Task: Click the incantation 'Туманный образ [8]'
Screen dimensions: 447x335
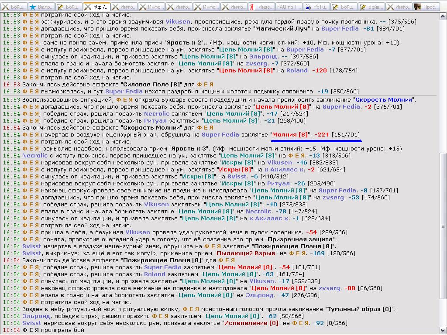Action: coord(360,309)
